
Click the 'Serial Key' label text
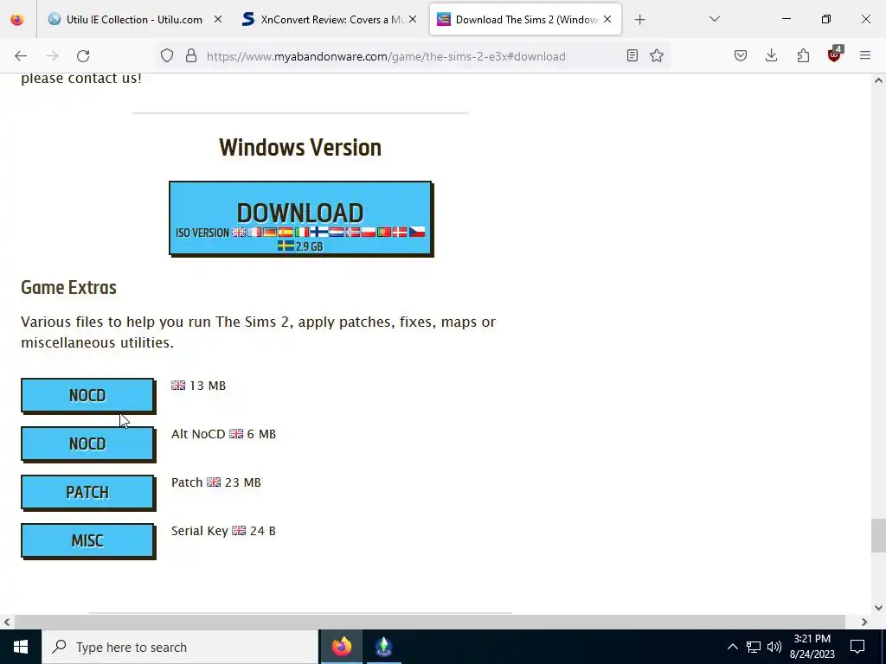pos(200,531)
